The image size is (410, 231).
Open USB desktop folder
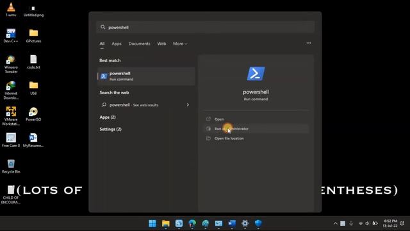point(33,88)
